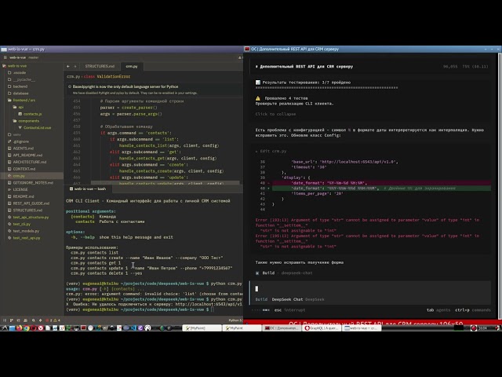Viewport: 502px width, 377px height.
Task: Open the project search magnifier in status bar
Action: click(33, 320)
